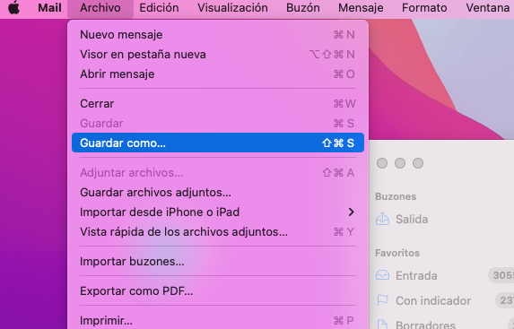The width and height of the screenshot is (514, 329).
Task: Open the Con indicador mailbox
Action: [433, 300]
